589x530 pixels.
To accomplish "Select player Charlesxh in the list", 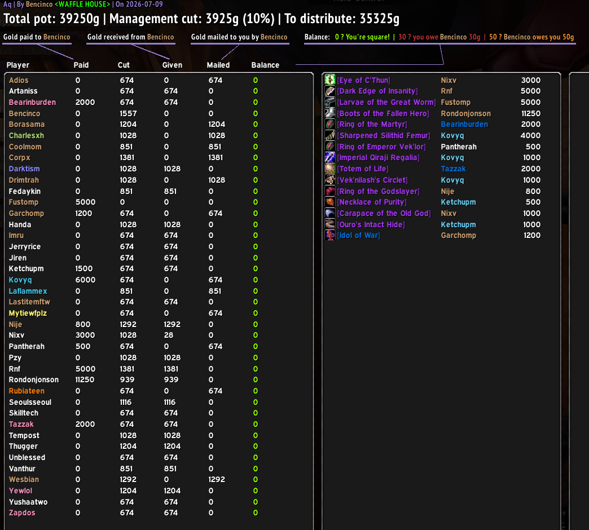I will 27,135.
